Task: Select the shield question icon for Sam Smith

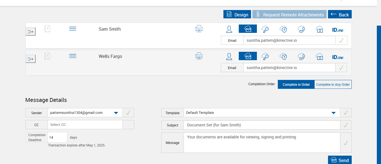Action: (283, 29)
